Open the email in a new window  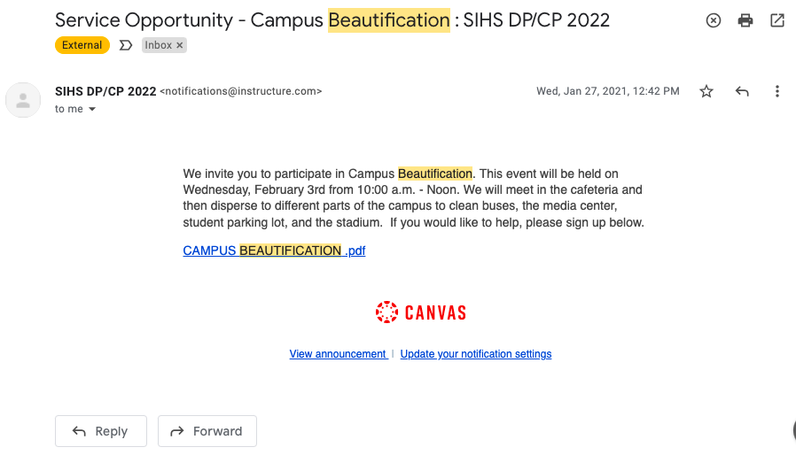pos(777,20)
